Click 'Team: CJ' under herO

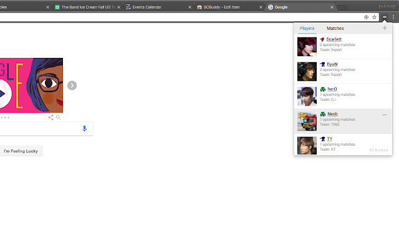click(x=327, y=100)
